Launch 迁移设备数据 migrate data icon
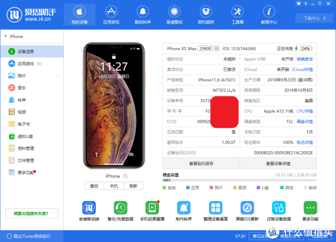The height and width of the screenshot is (242, 336). click(279, 208)
